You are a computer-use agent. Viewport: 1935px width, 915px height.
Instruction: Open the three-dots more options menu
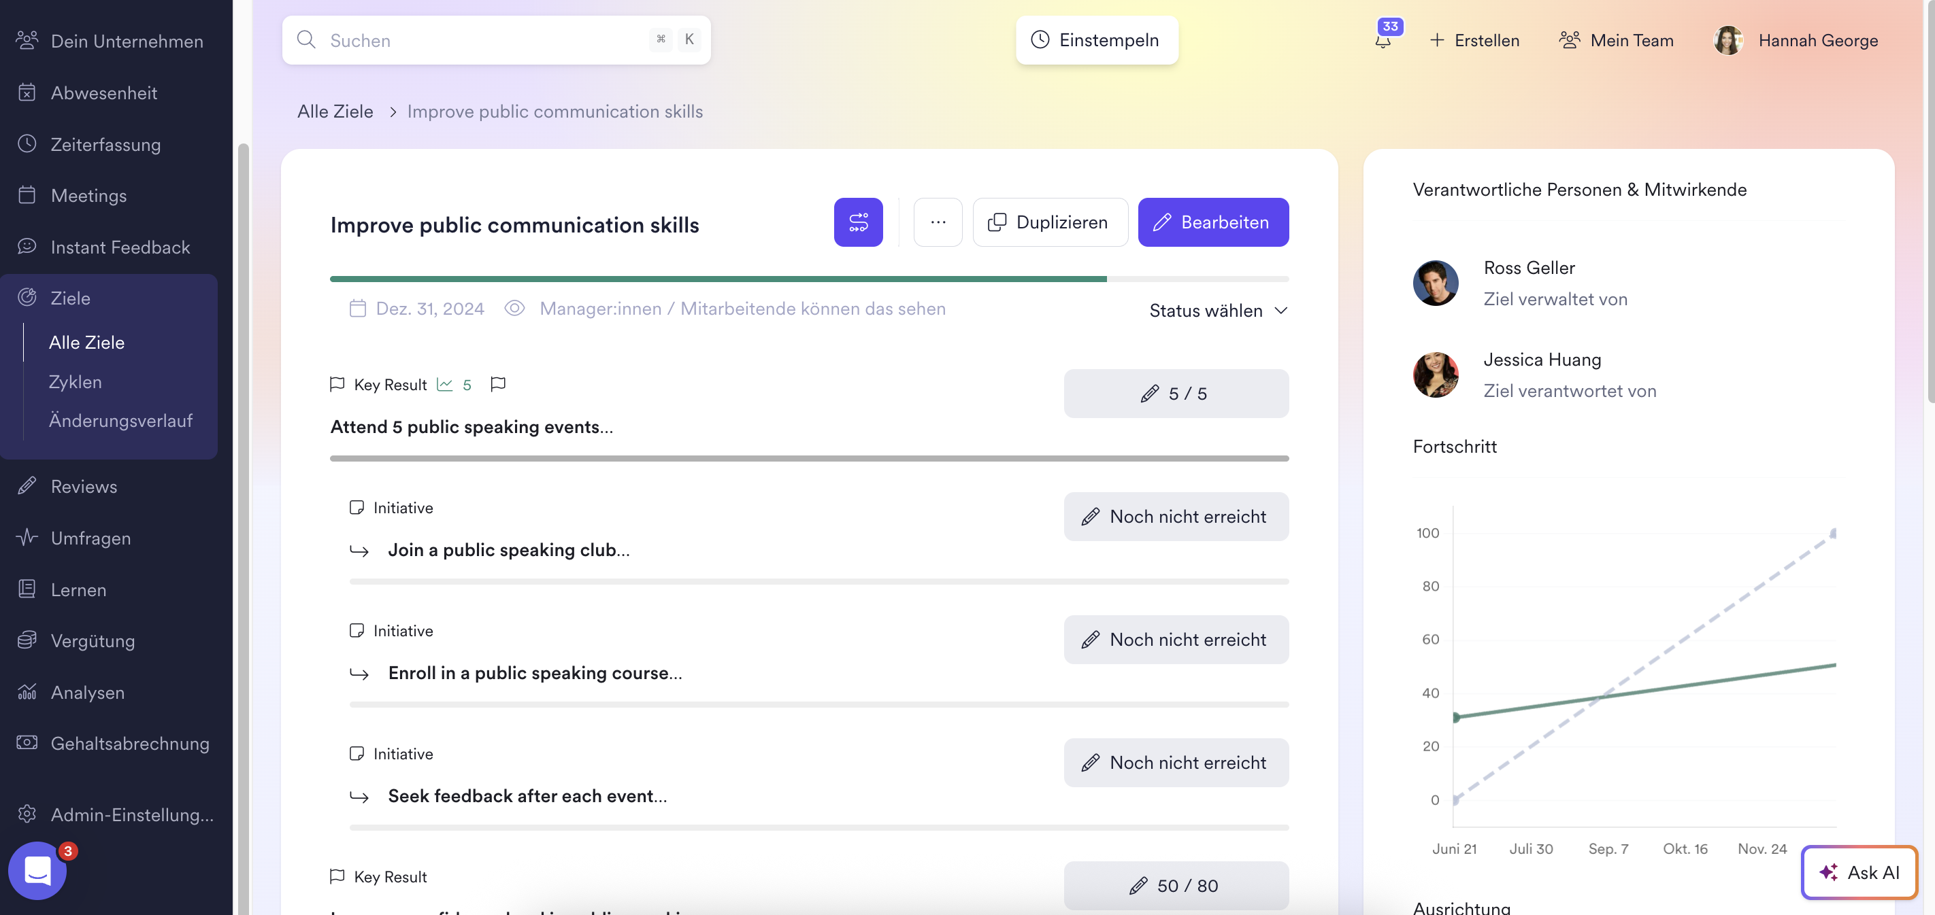[x=938, y=222]
